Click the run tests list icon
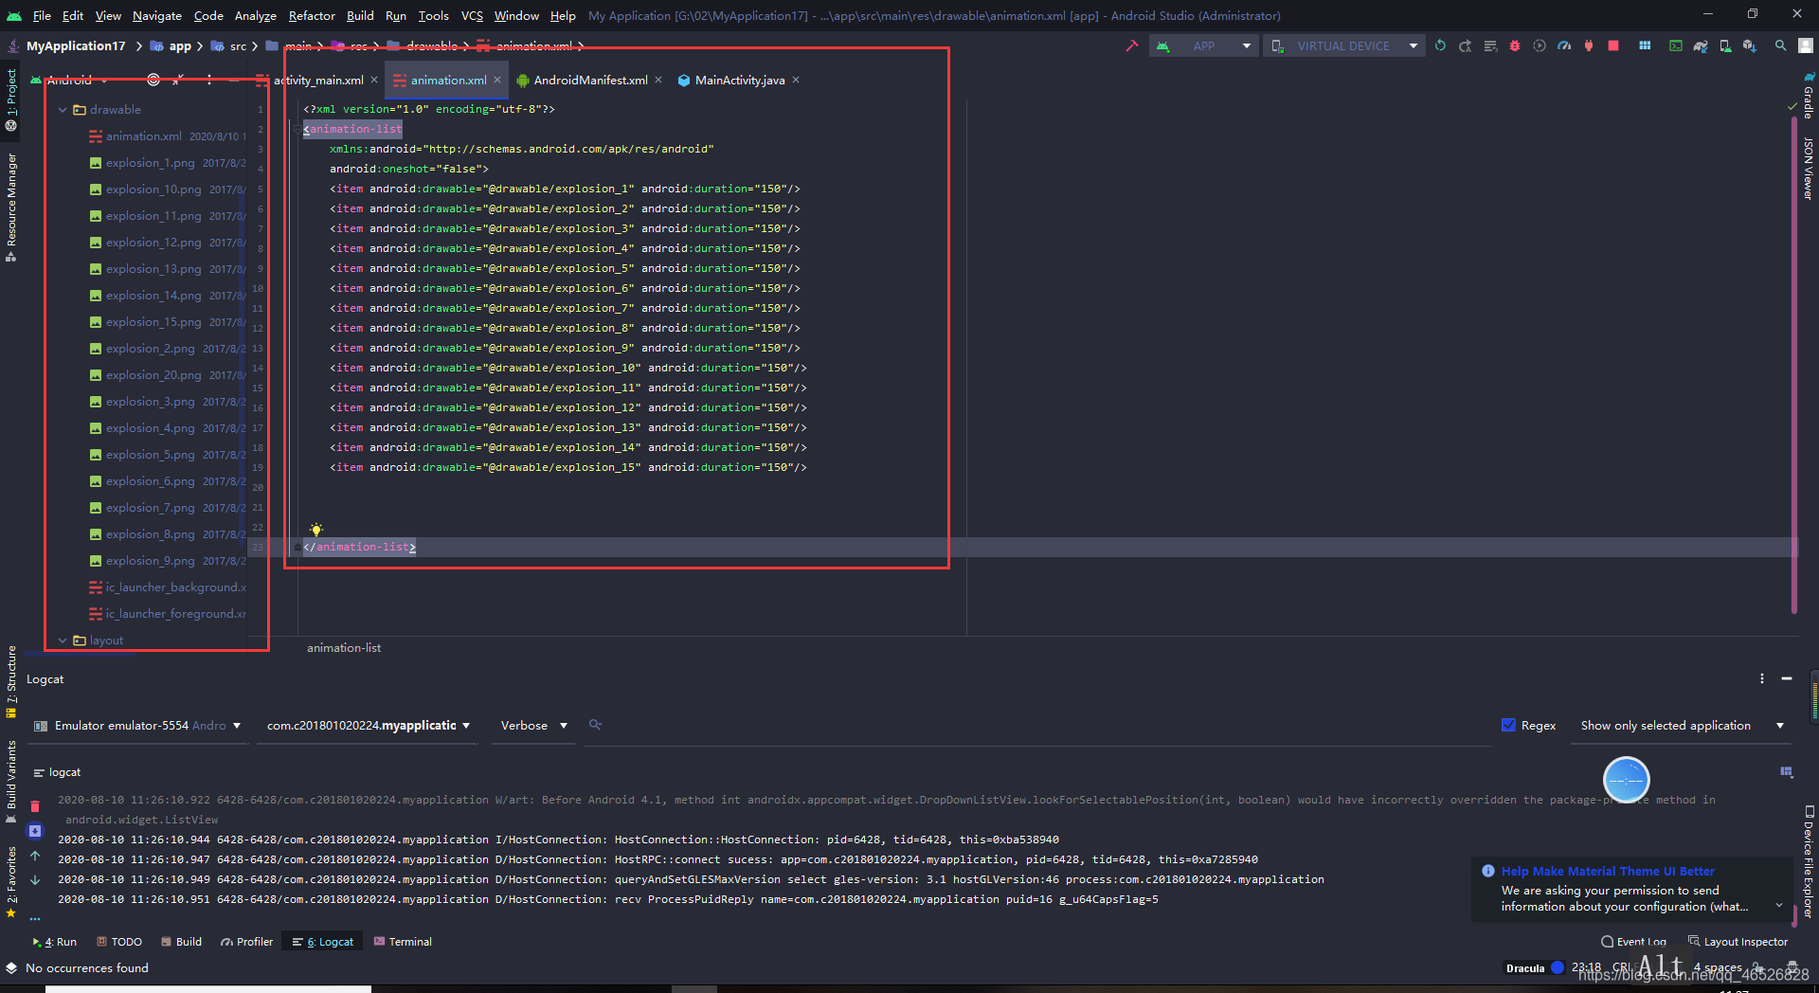Screen dimensions: 1819x993 point(1490,45)
